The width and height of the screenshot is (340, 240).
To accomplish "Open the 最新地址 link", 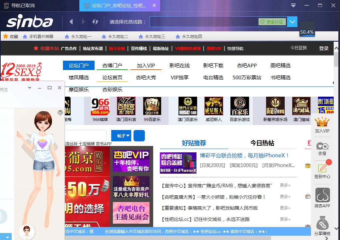I will point(161,48).
